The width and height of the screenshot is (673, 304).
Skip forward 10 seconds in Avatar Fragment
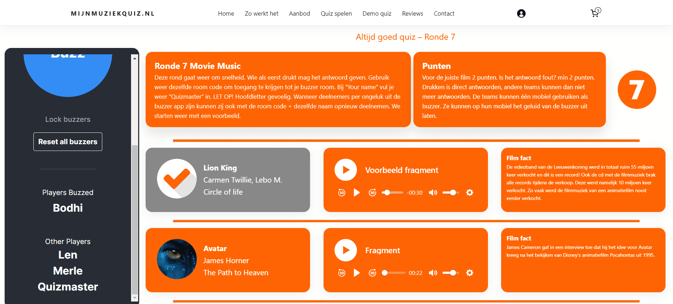click(x=372, y=273)
